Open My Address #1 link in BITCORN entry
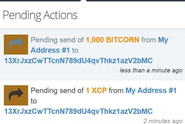 [x=99, y=45]
